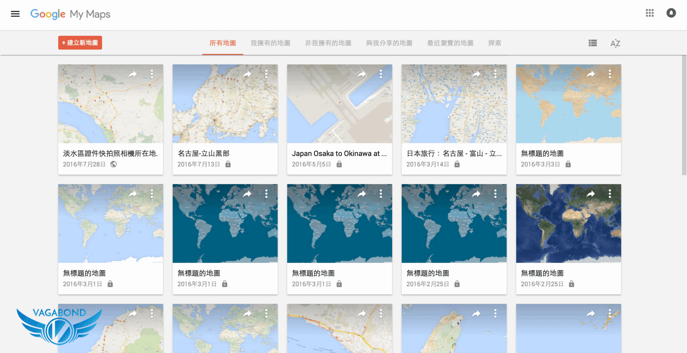Share the 日本旅行:名古屋 - 富山 map
This screenshot has width=687, height=353.
(476, 74)
